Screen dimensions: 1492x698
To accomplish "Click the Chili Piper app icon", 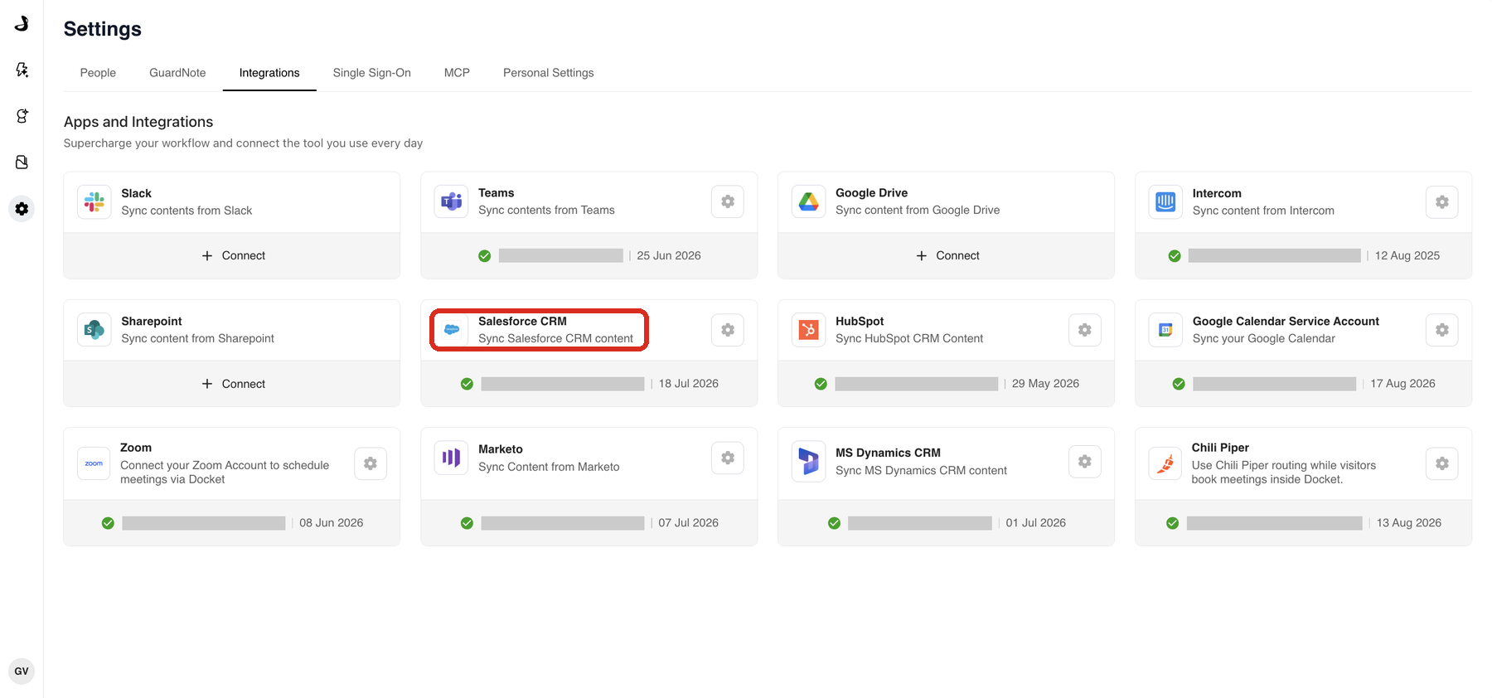I will (1165, 463).
